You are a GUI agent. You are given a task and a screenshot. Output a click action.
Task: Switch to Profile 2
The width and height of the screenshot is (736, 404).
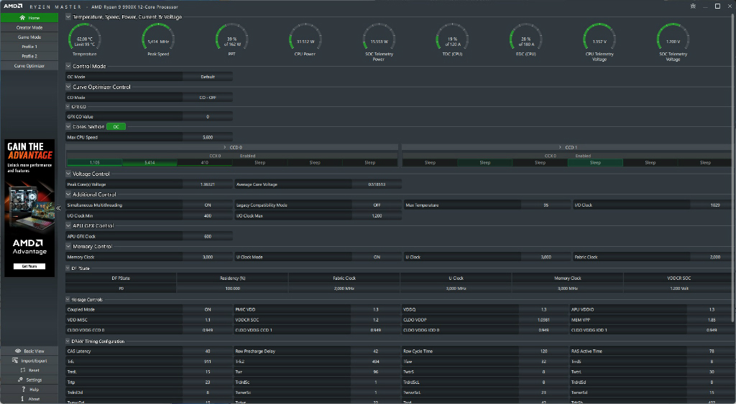[29, 56]
